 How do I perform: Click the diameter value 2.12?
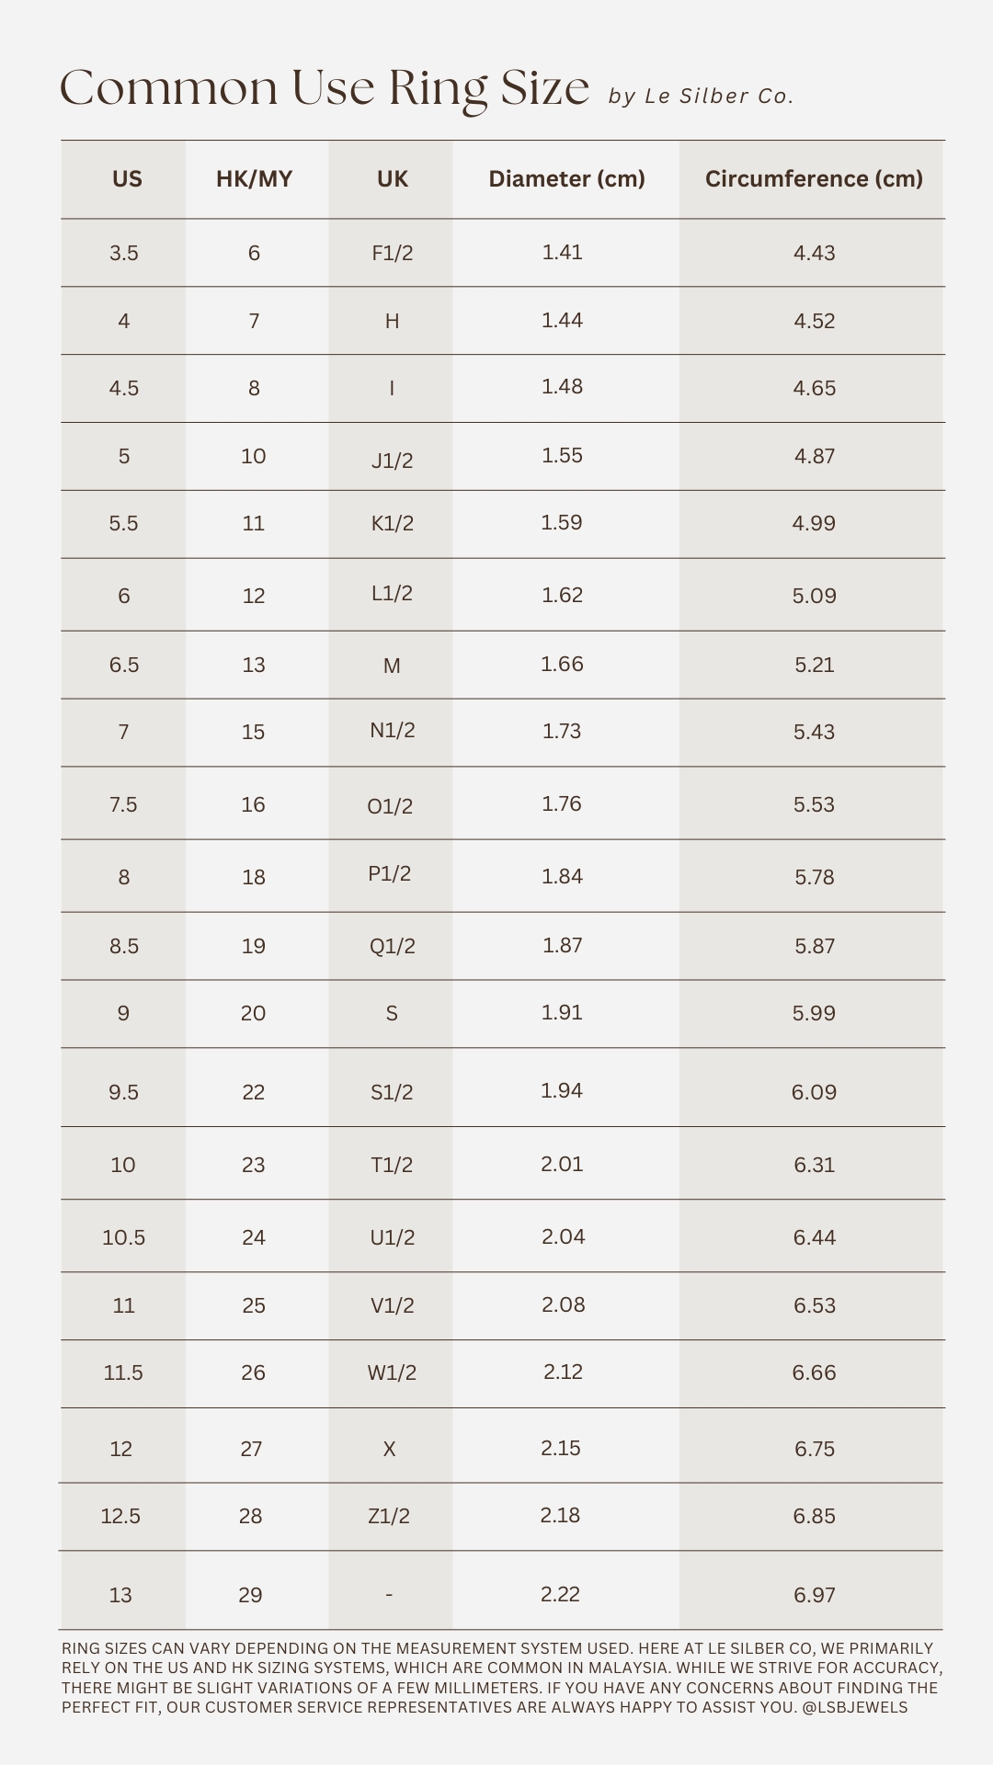[x=563, y=1372]
